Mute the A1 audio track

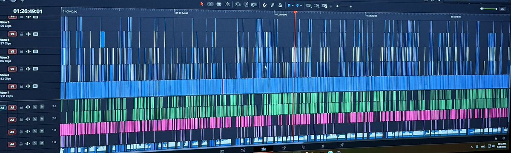click(42, 107)
